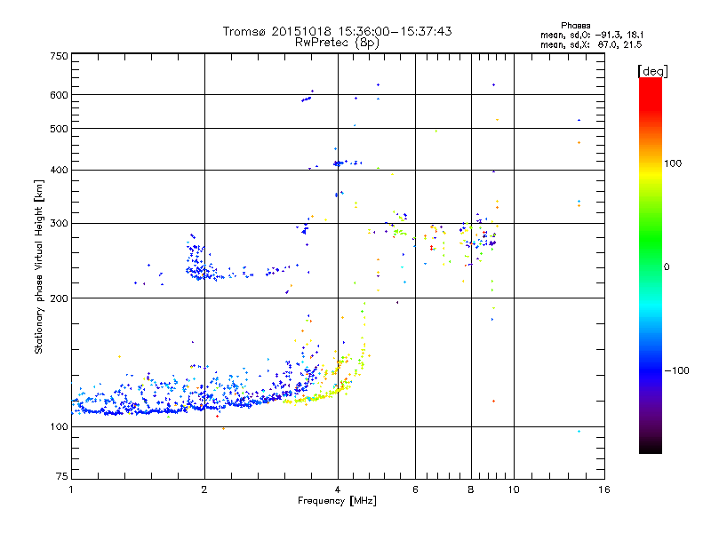711x533 pixels.
Task: Click the x-axis label '8'
Action: click(x=471, y=489)
